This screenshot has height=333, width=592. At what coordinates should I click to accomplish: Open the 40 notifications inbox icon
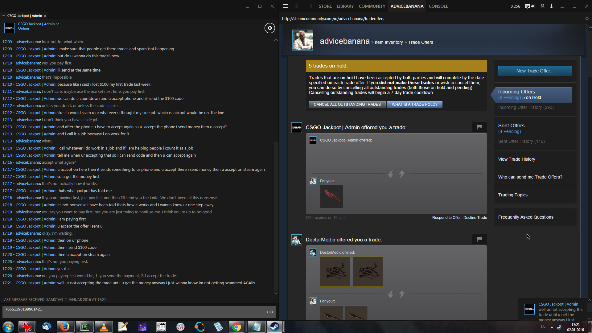coord(530,6)
